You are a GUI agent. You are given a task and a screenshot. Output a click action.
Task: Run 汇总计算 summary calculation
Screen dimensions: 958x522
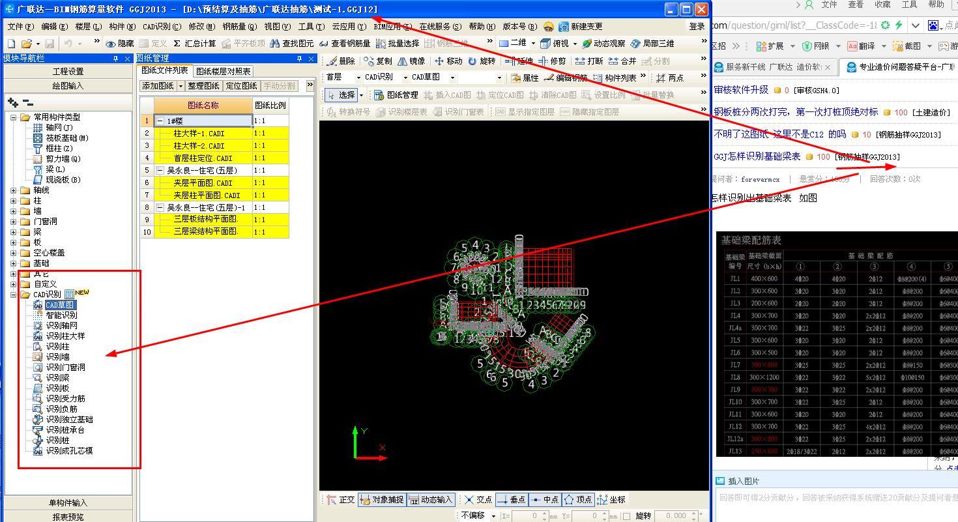pyautogui.click(x=194, y=44)
